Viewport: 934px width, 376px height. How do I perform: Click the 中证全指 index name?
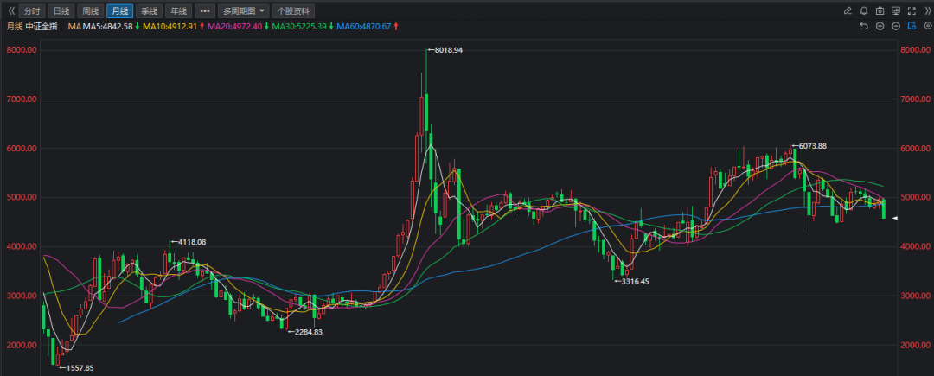click(x=42, y=27)
